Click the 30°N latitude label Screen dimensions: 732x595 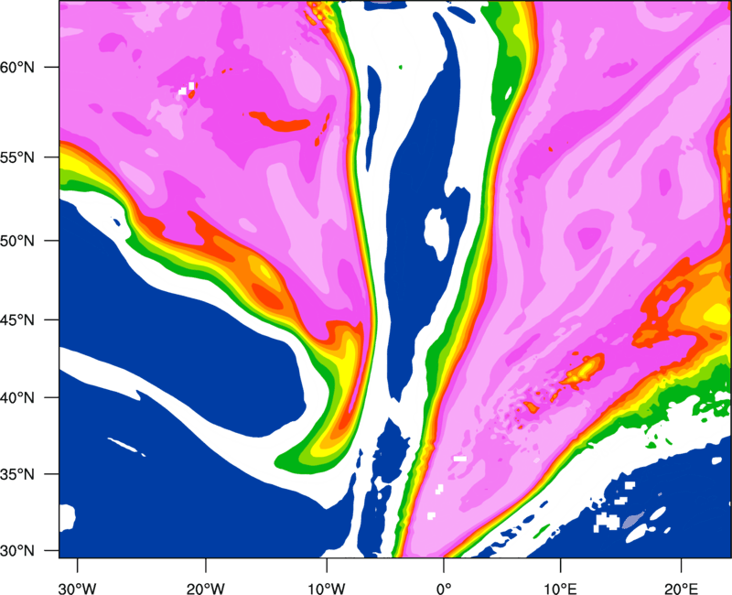pyautogui.click(x=17, y=551)
